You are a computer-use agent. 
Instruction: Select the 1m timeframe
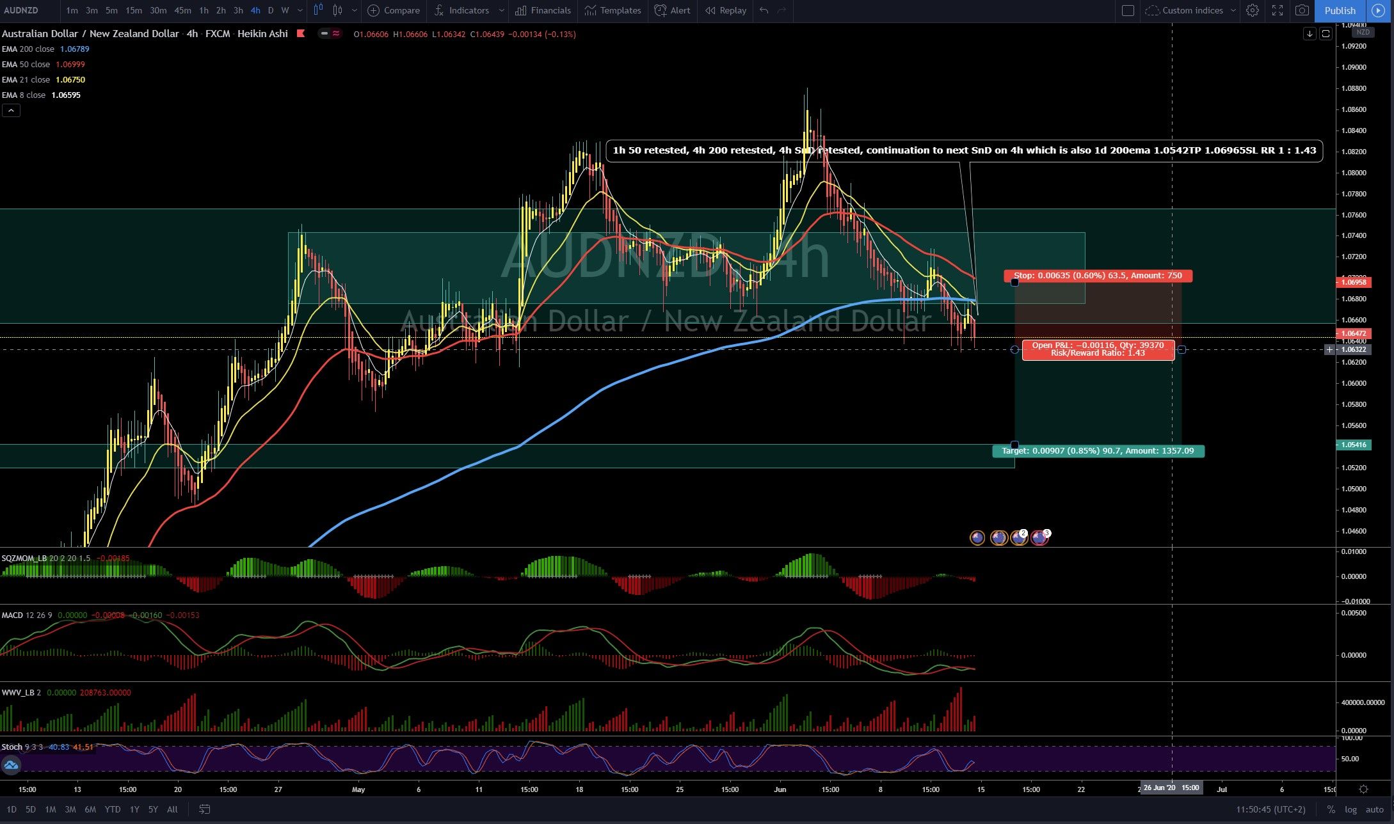[x=72, y=10]
